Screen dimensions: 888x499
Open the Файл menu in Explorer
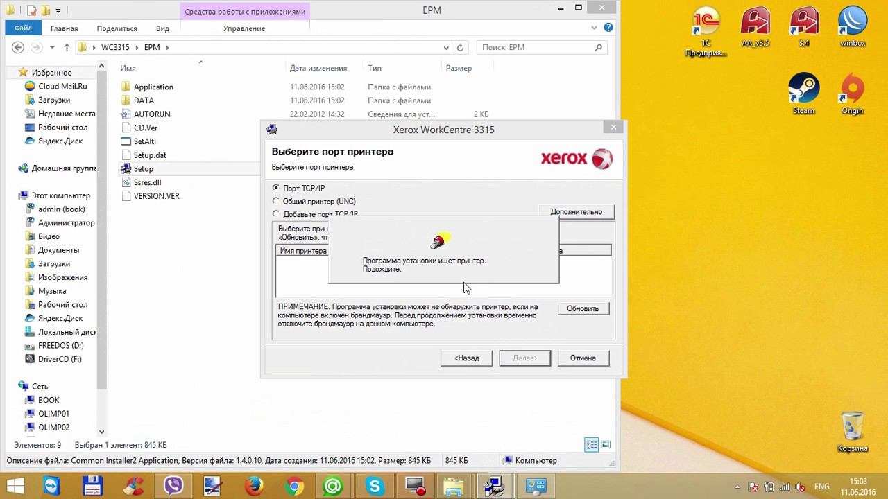tap(23, 28)
